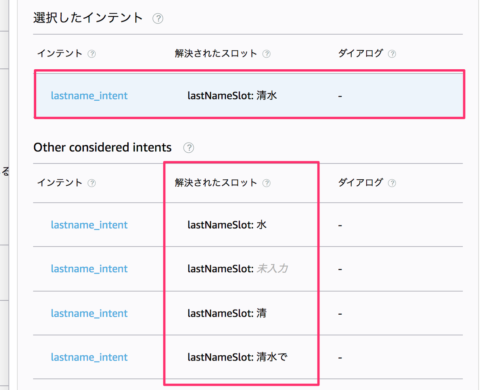
Task: Open help icon next to top インテント column
Action: point(92,54)
